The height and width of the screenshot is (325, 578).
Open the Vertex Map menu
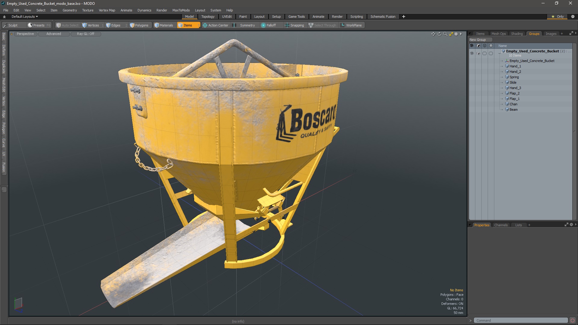[x=107, y=10]
